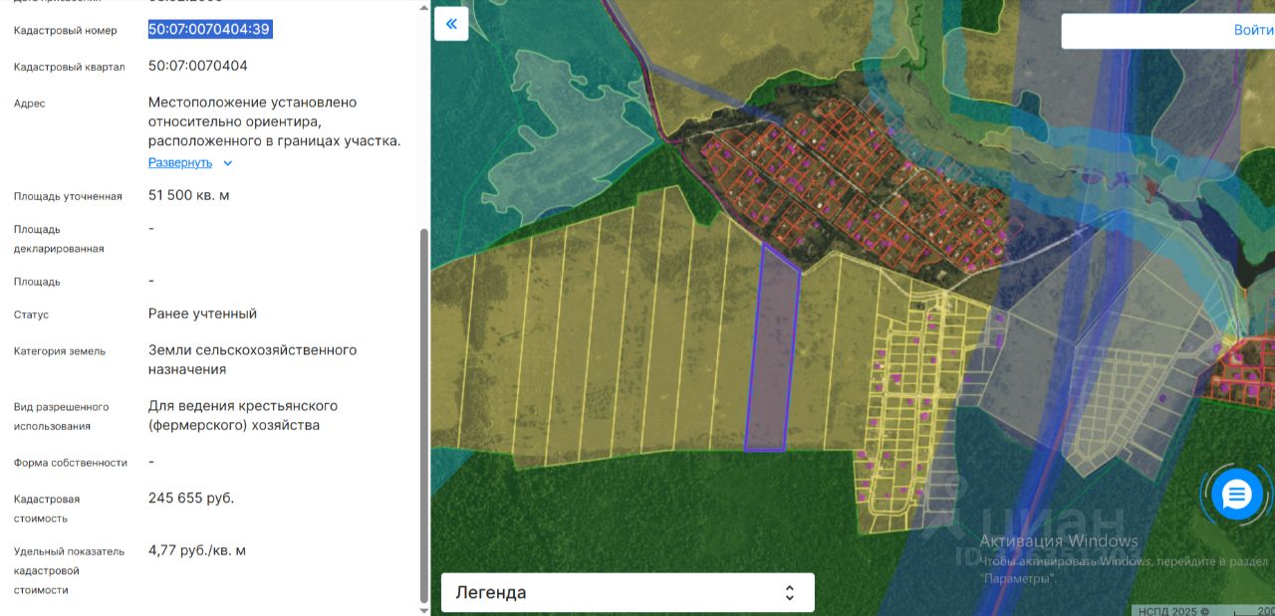This screenshot has width=1275, height=616.
Task: Click the 4,77 руб./кв. м value
Action: click(197, 550)
